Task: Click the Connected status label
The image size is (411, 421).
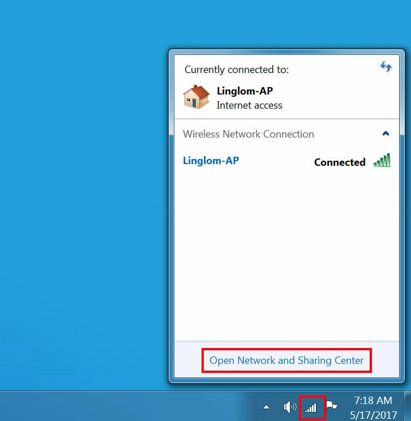Action: pos(340,162)
